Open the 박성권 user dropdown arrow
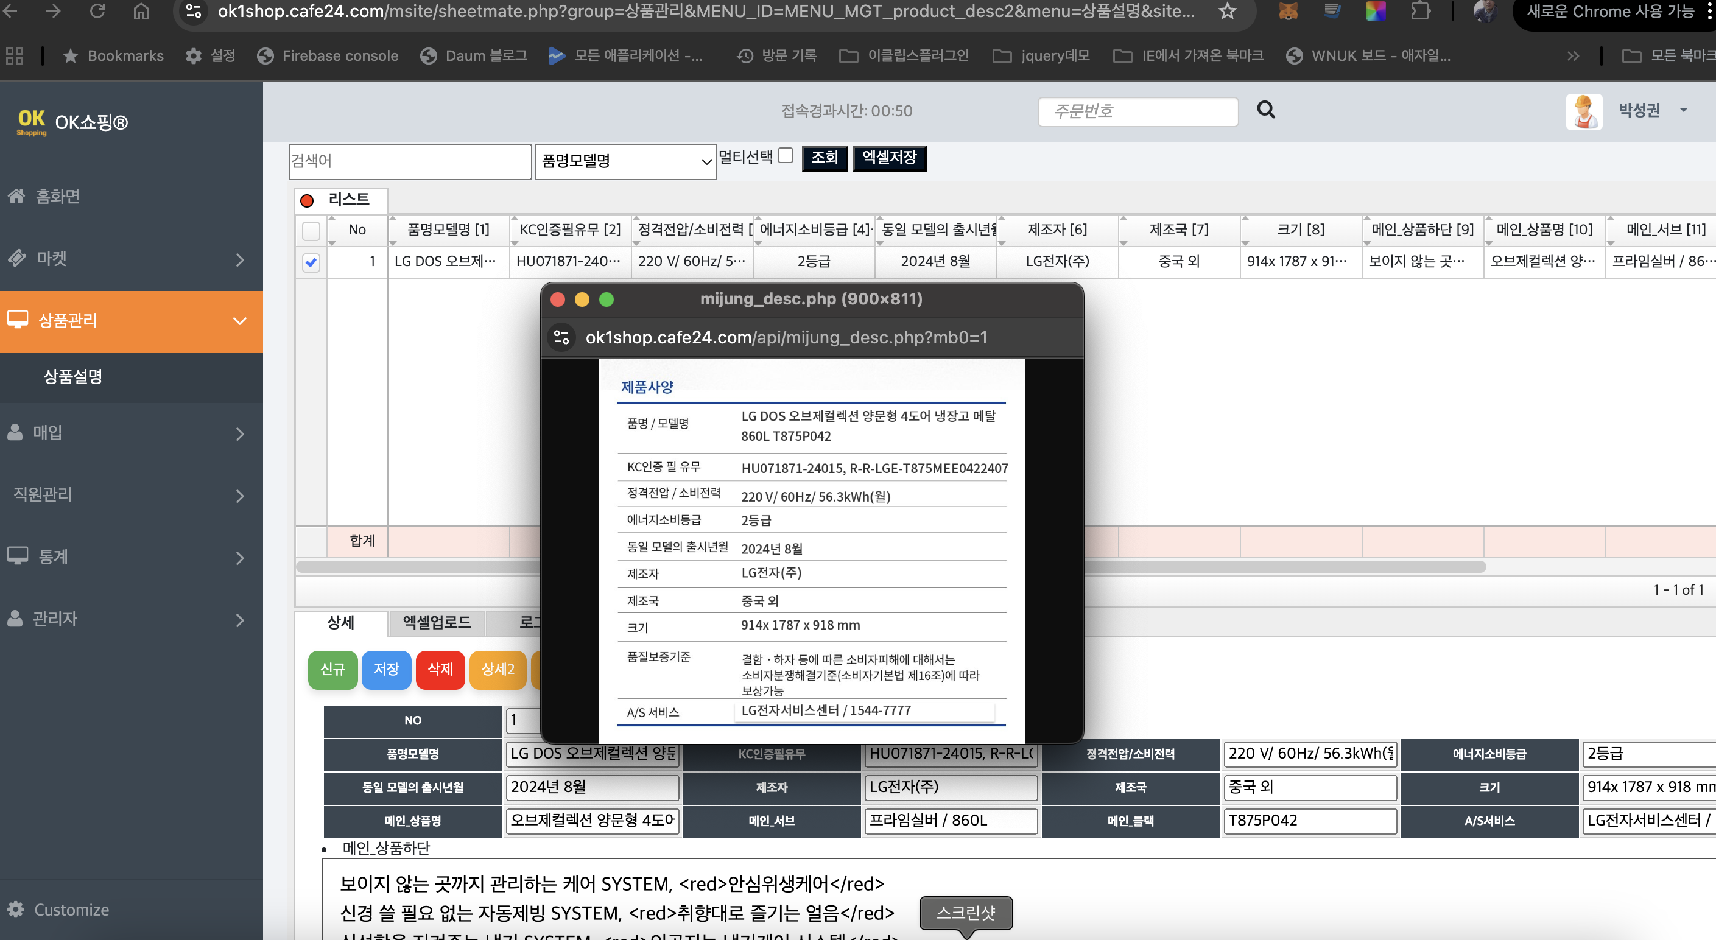This screenshot has width=1716, height=940. 1684,111
